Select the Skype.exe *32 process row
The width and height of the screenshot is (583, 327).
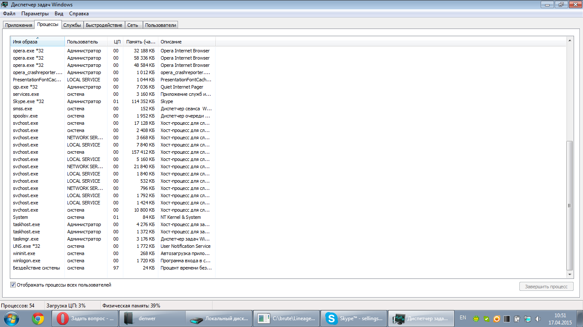tap(113, 101)
